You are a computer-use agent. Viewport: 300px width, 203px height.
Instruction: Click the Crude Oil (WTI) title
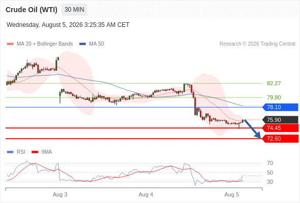coord(32,10)
